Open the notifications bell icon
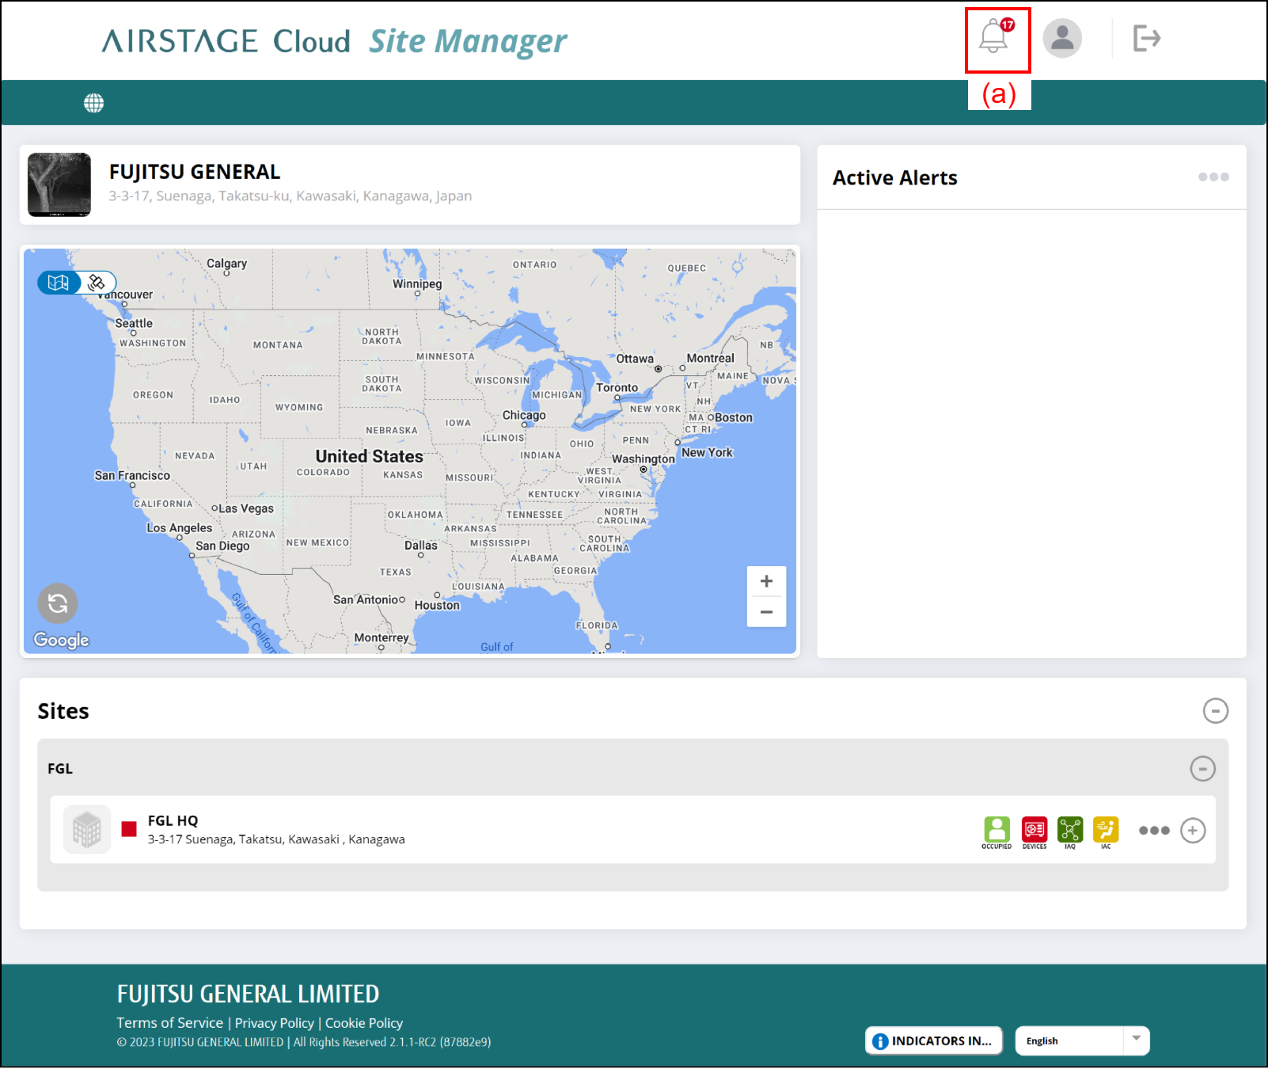 point(994,37)
